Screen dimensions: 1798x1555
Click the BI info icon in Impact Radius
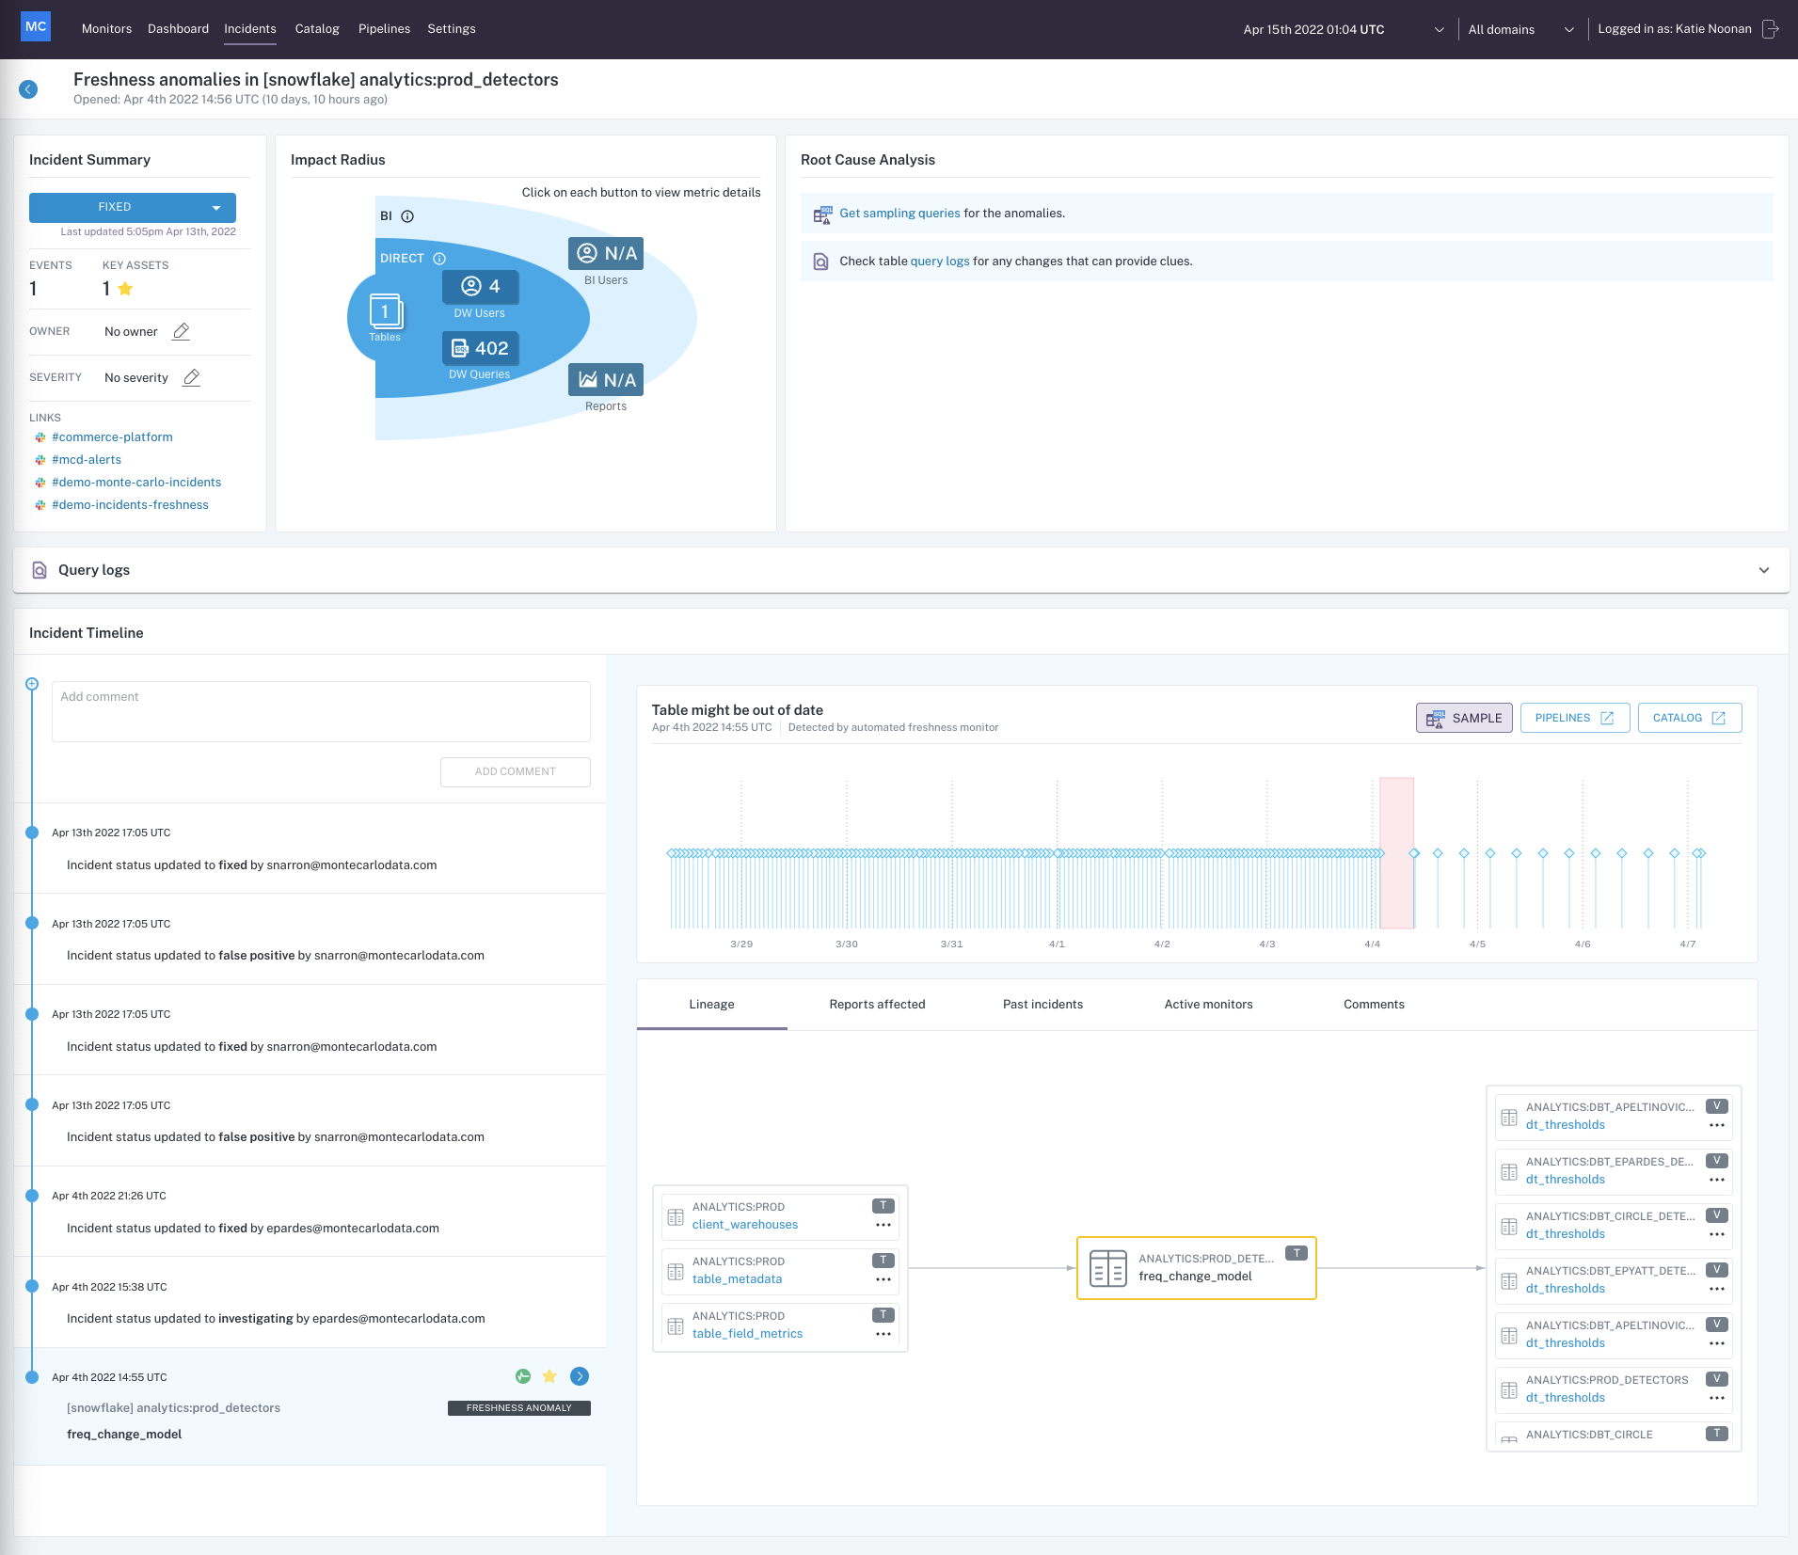tap(407, 216)
